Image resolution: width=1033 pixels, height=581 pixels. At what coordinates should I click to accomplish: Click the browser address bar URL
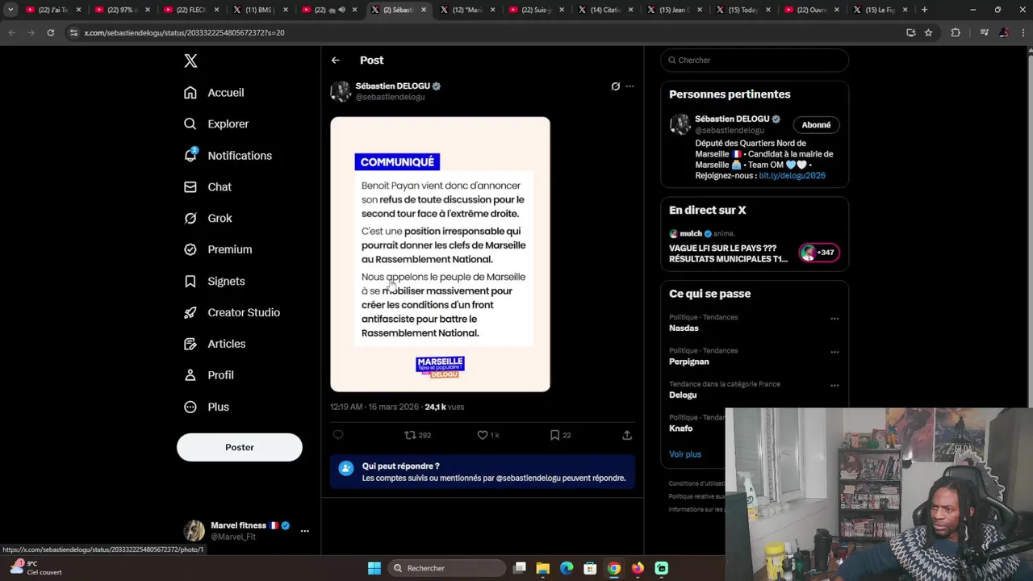click(184, 33)
